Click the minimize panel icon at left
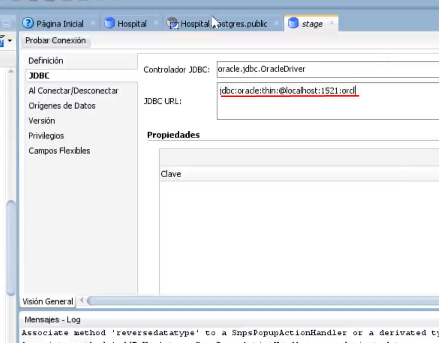The image size is (439, 343). [x=7, y=23]
